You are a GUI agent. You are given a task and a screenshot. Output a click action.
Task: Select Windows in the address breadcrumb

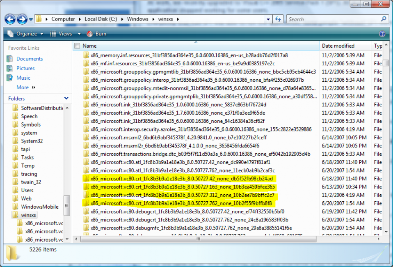point(137,19)
